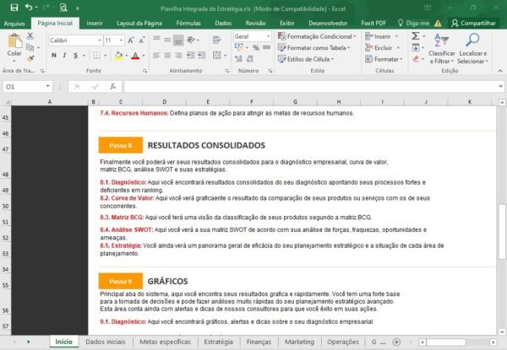This screenshot has height=350, width=507.
Task: Decrease font size with smaller A
Action: pos(142,40)
